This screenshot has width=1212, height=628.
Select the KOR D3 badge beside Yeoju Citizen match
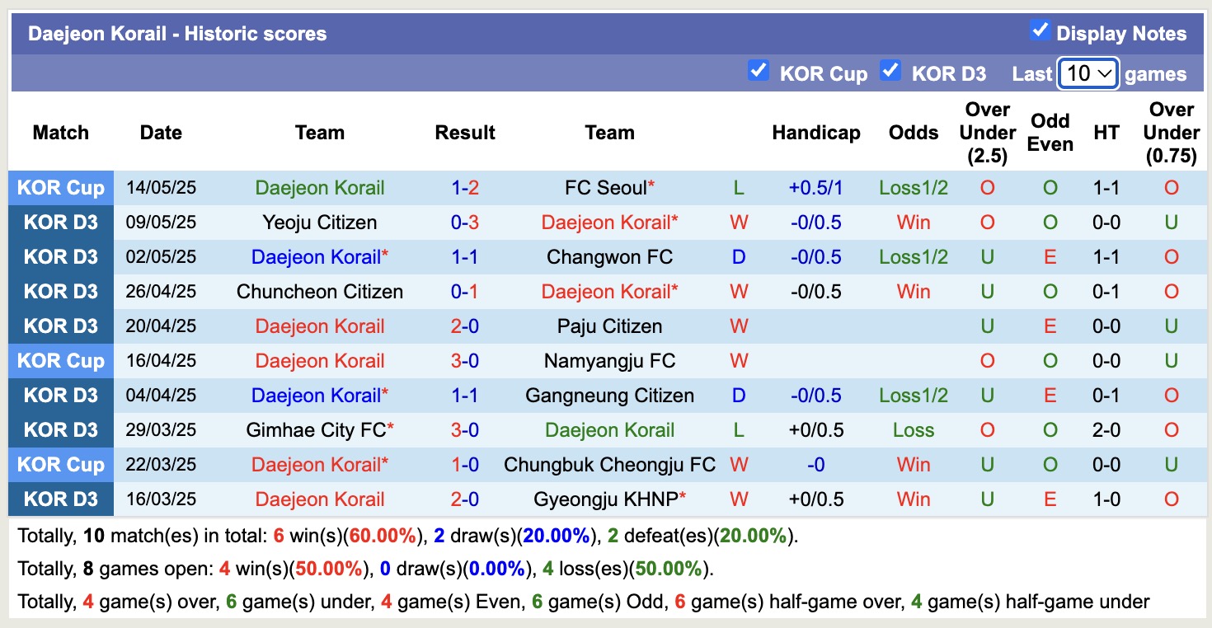tap(60, 222)
